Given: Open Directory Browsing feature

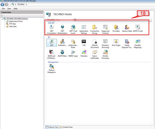Looking at the screenshot, I should (x=105, y=44).
